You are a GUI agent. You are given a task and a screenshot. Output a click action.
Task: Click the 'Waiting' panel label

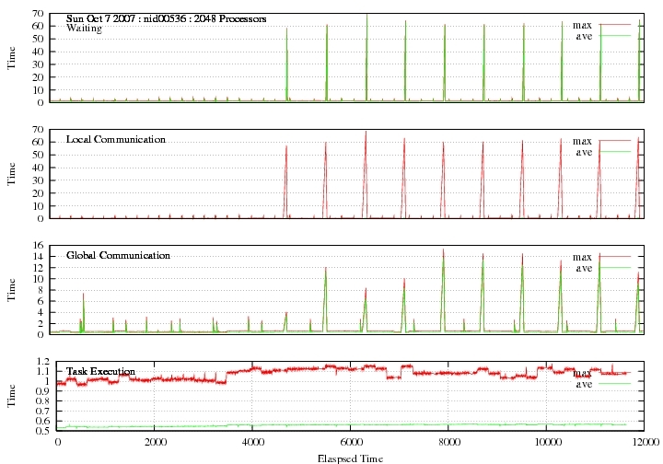(84, 29)
